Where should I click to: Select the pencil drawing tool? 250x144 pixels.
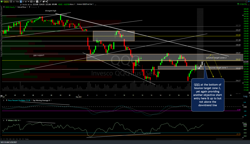click(x=41, y=2)
